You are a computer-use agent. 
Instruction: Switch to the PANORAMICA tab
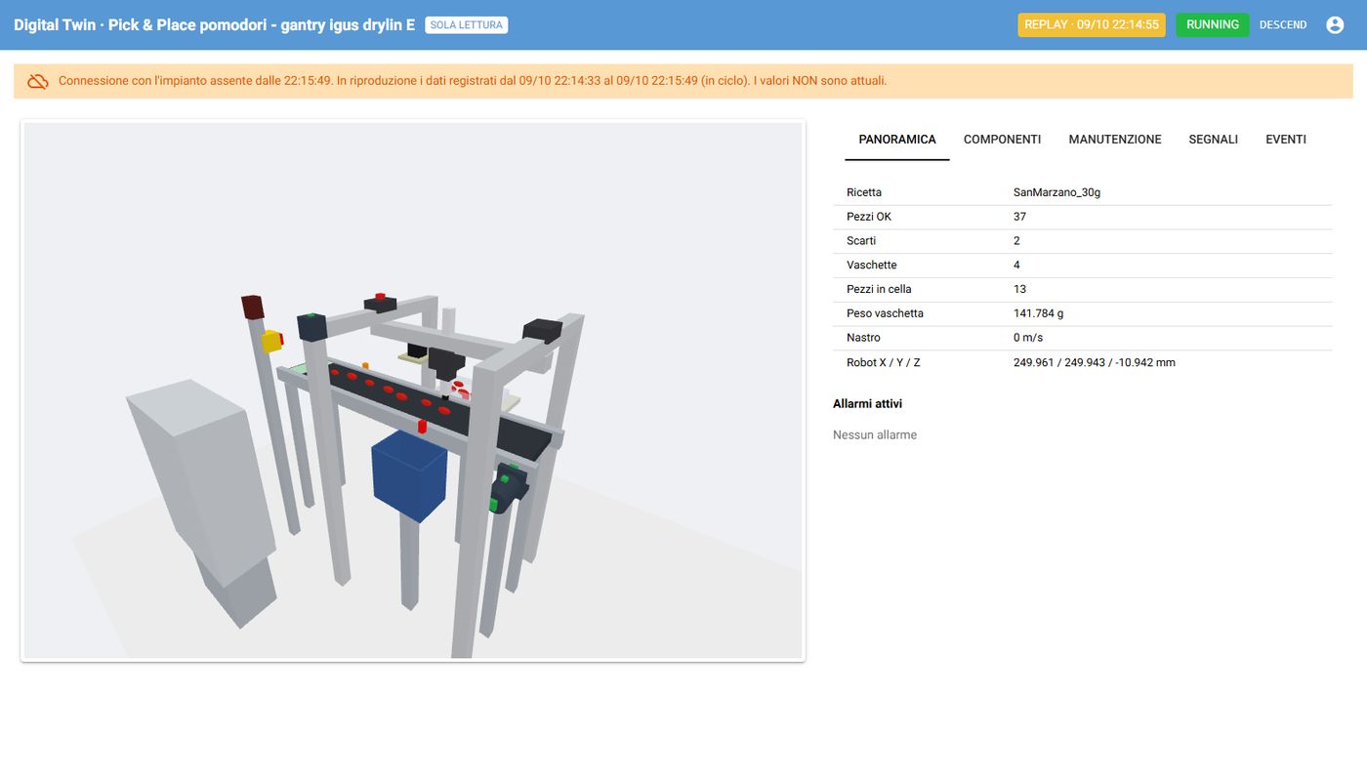[897, 140]
